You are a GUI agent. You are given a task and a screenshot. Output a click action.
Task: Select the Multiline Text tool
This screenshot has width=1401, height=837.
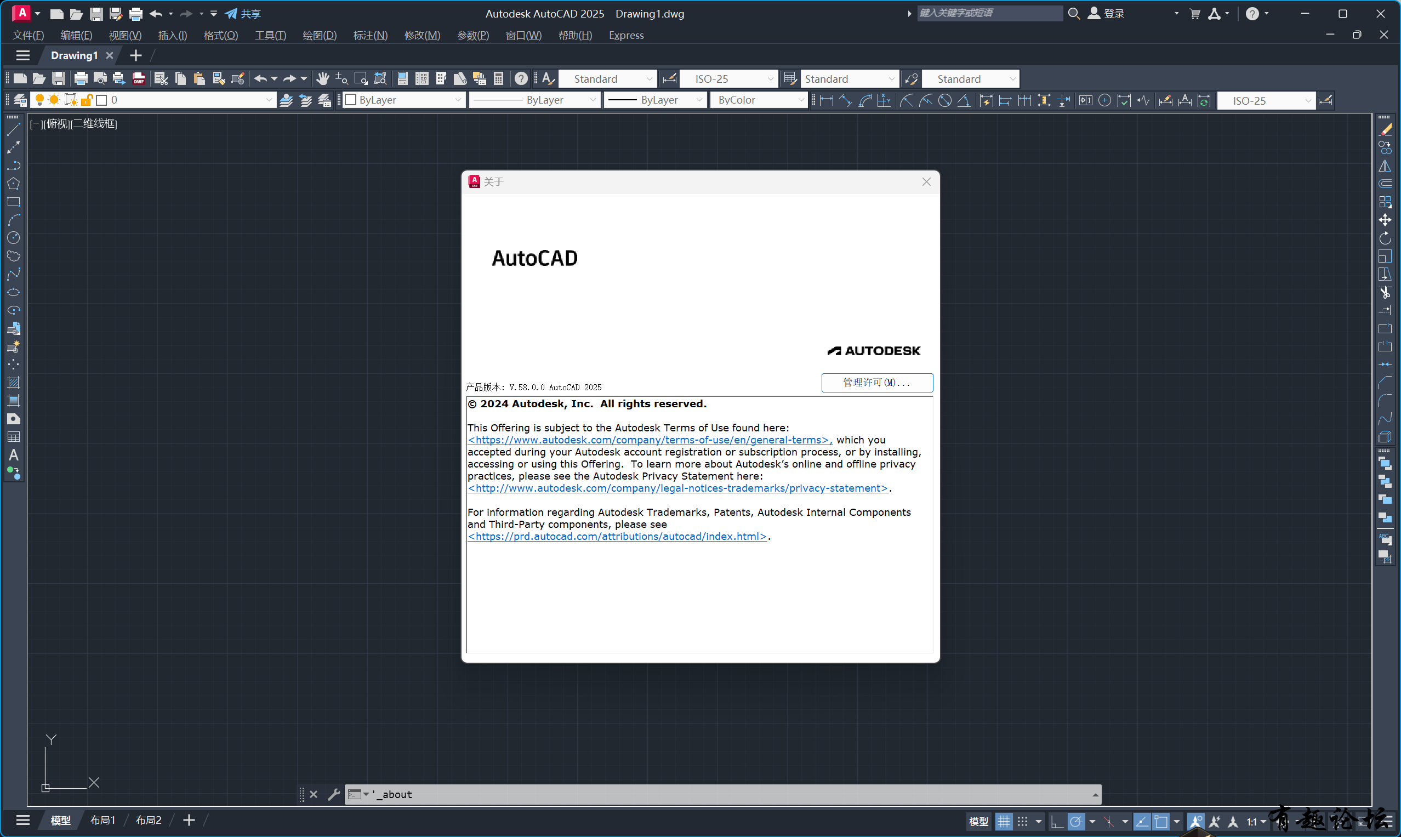point(14,455)
